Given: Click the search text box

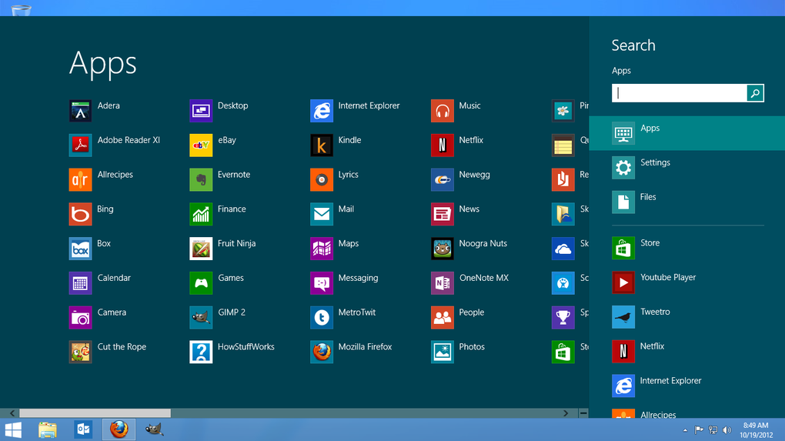Looking at the screenshot, I should click(680, 93).
